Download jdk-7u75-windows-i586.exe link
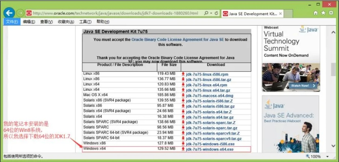The height and width of the screenshot is (162, 339). coord(209,143)
